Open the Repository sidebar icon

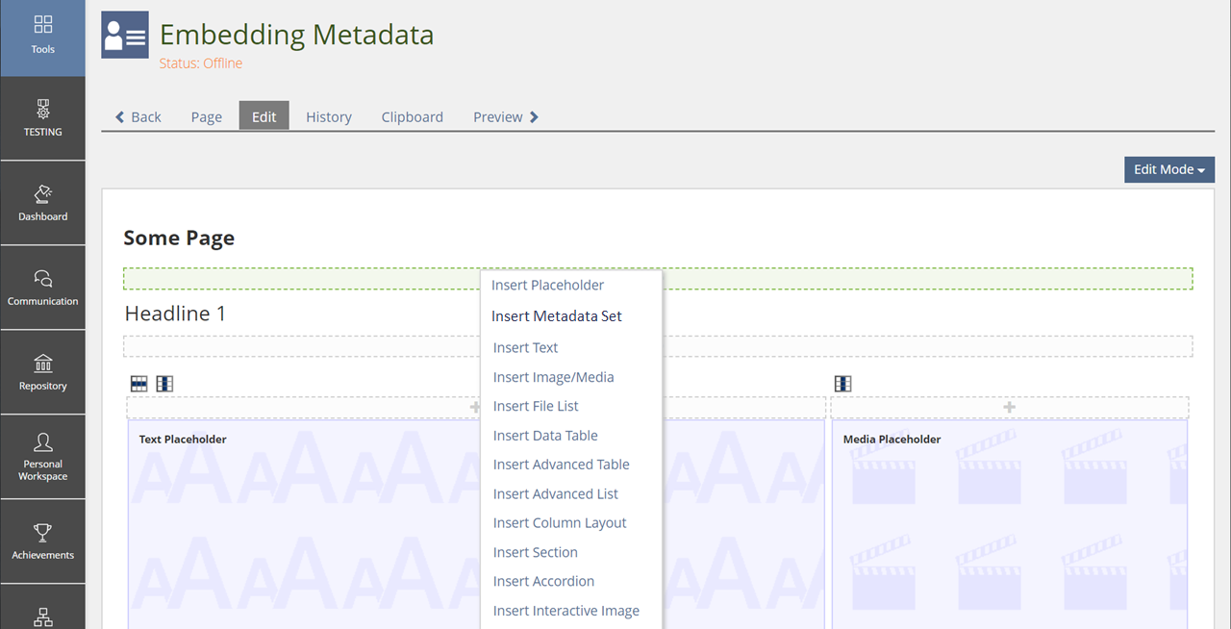click(42, 371)
